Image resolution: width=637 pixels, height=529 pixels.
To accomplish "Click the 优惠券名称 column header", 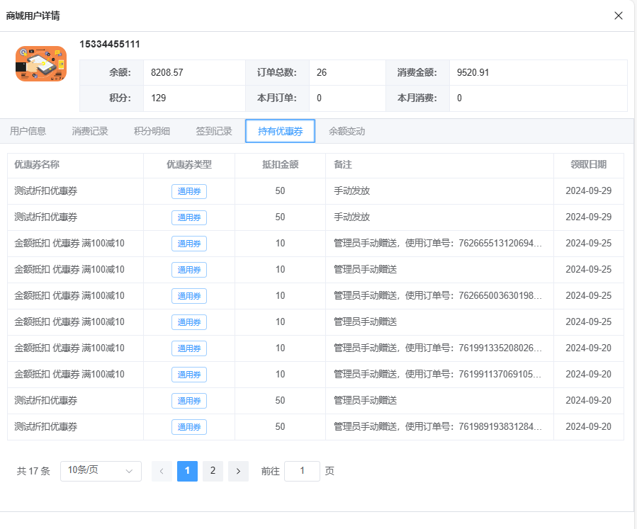I will pos(37,164).
